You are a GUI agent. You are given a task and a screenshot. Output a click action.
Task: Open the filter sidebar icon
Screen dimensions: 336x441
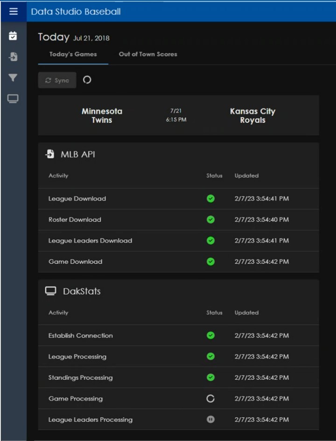[13, 78]
